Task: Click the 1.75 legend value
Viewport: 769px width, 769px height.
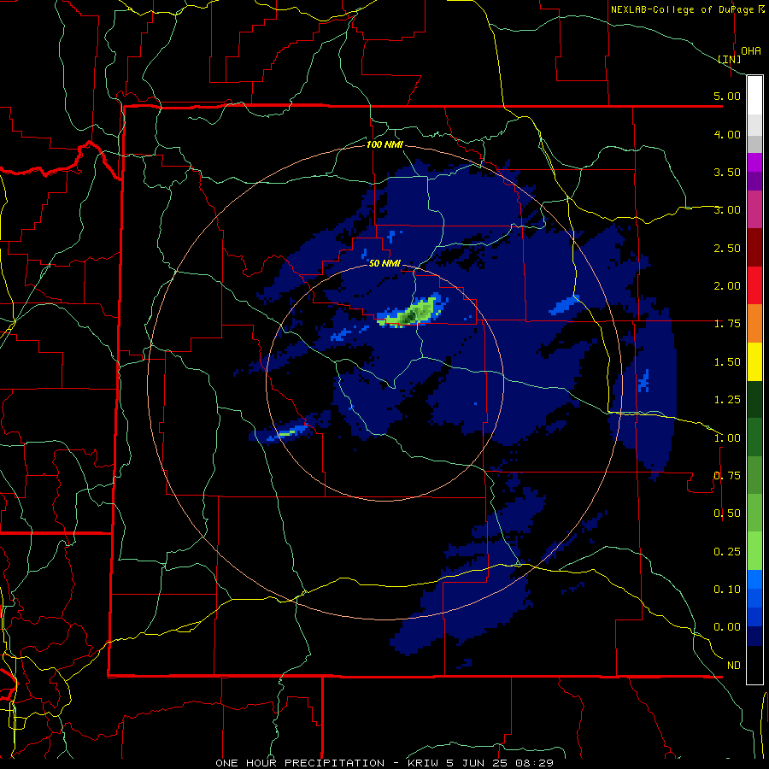Action: click(727, 324)
